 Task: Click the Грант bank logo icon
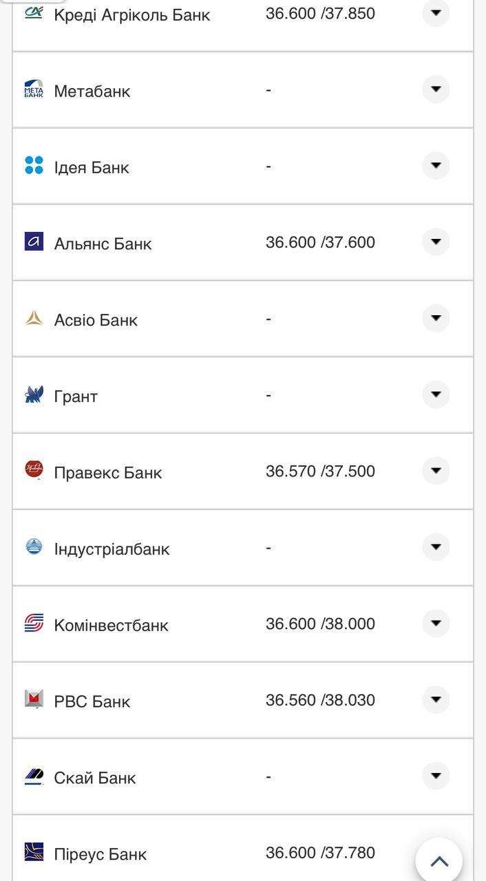(34, 394)
